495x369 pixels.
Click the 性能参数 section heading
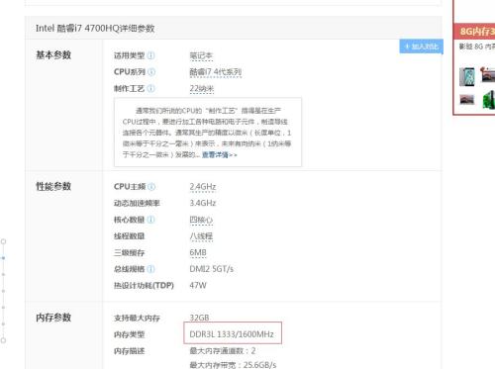[53, 186]
